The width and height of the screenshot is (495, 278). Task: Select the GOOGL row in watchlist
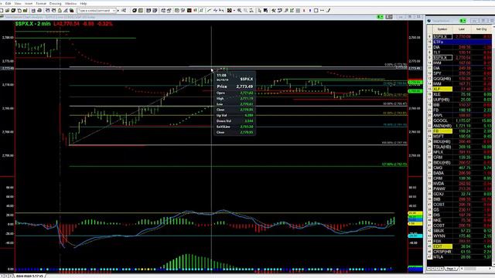460,120
